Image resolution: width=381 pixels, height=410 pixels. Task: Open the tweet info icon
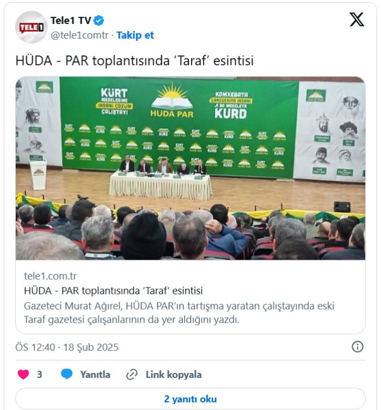click(x=357, y=347)
